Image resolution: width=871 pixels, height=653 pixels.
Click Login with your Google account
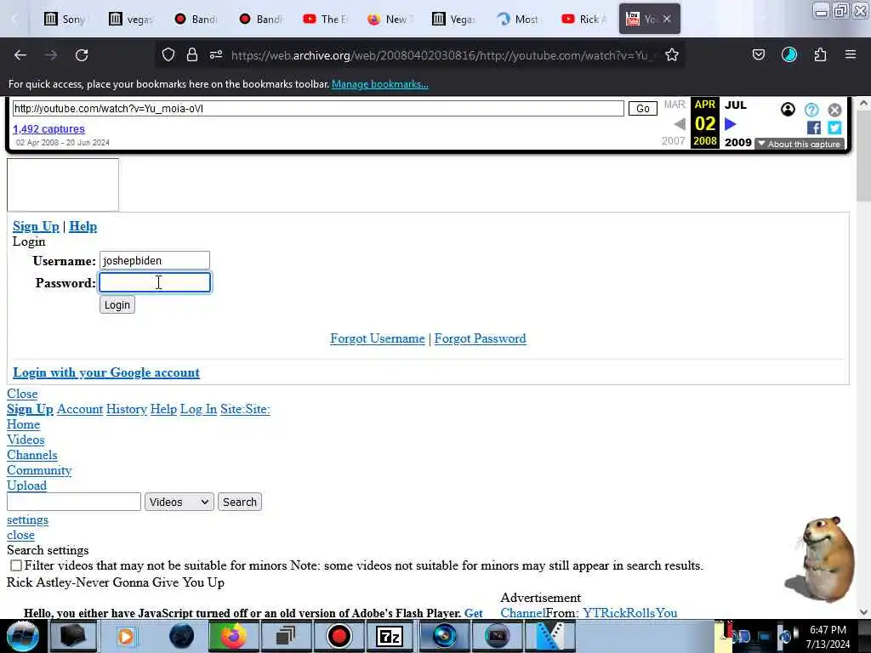tap(106, 372)
